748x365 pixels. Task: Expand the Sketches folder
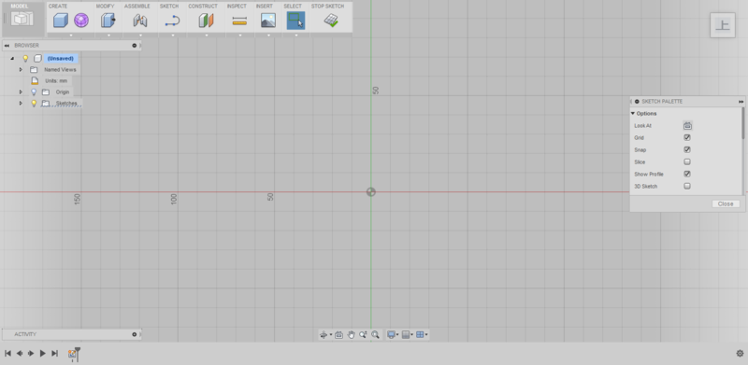point(21,104)
